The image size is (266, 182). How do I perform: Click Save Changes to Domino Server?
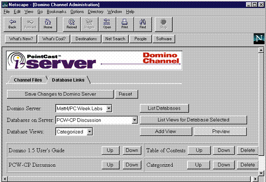tap(60, 94)
